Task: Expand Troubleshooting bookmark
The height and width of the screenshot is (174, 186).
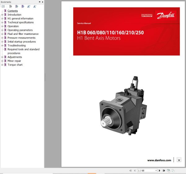Action: coord(2,45)
